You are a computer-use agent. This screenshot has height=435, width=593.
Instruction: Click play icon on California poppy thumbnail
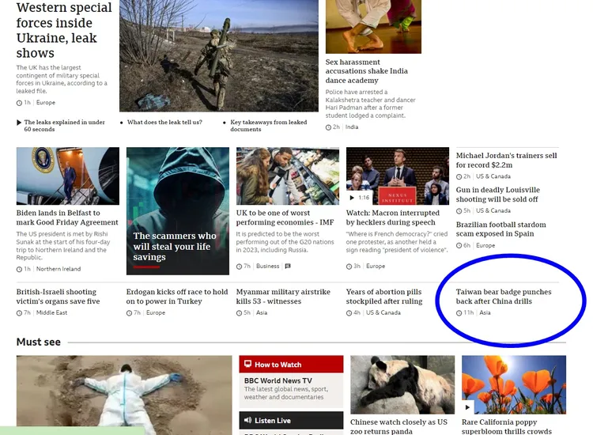click(469, 408)
